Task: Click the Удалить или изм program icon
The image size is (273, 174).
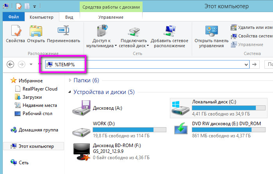Action: tap(234, 27)
